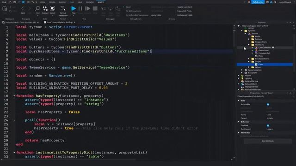Click the share icon at top right
This screenshot has height=166, width=296.
(275, 2)
